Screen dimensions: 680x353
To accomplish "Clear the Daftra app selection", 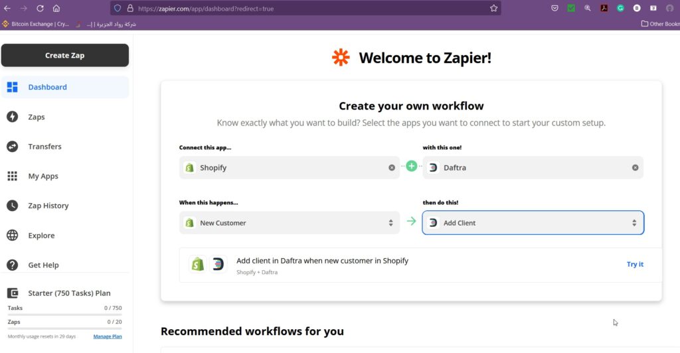I will [635, 168].
